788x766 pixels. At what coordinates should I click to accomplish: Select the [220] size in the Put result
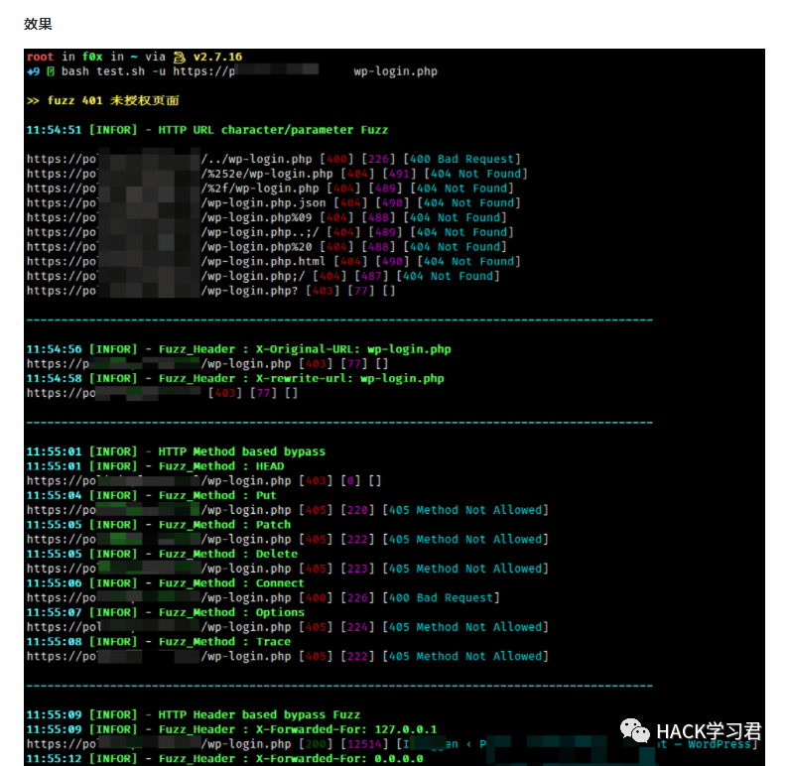358,509
